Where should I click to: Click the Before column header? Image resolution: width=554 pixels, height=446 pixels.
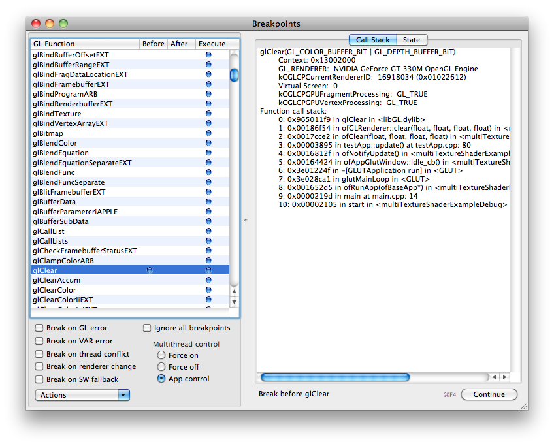154,44
